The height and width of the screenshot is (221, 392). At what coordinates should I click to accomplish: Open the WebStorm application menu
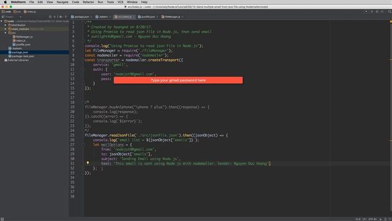tap(18, 2)
